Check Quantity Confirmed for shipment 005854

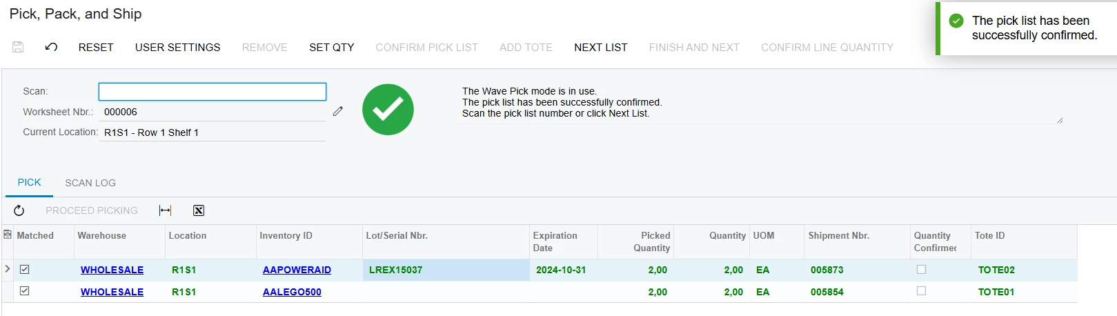(921, 290)
